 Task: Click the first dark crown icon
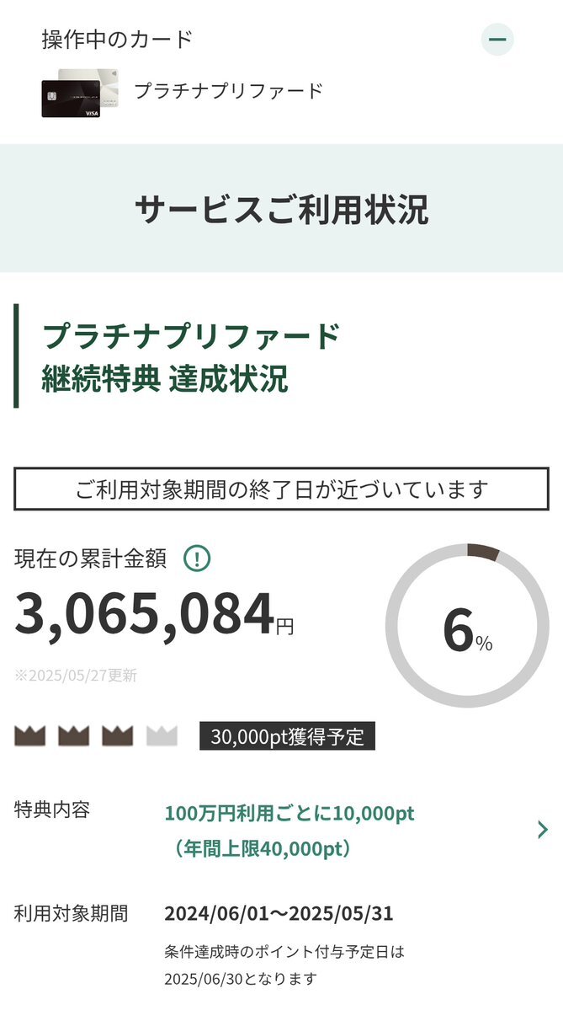(29, 735)
